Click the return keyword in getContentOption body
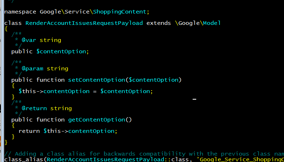This screenshot has width=284, height=162. click(29, 131)
